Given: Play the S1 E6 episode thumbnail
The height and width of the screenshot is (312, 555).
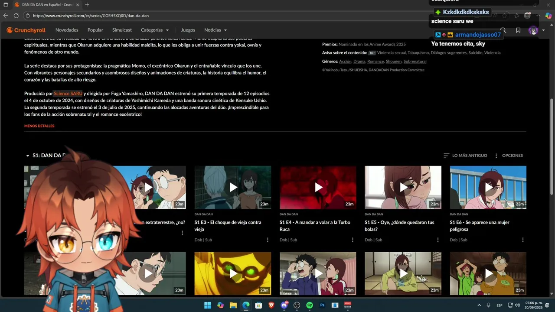Looking at the screenshot, I should coord(488,187).
